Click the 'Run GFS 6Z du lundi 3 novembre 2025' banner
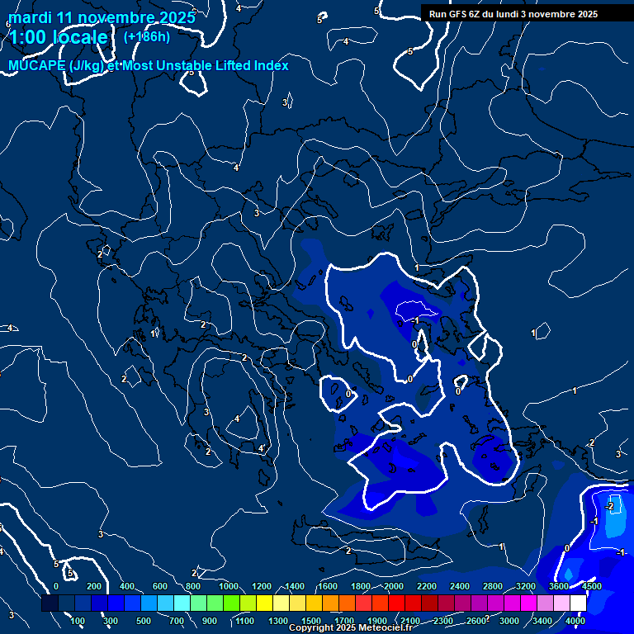Image resolution: width=634 pixels, height=634 pixels. [513, 14]
